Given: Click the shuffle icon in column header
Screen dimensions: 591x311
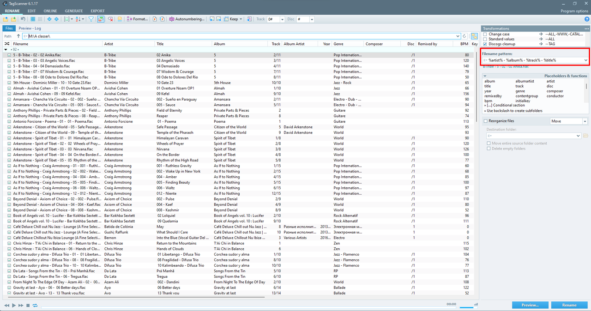Looking at the screenshot, I should point(6,44).
